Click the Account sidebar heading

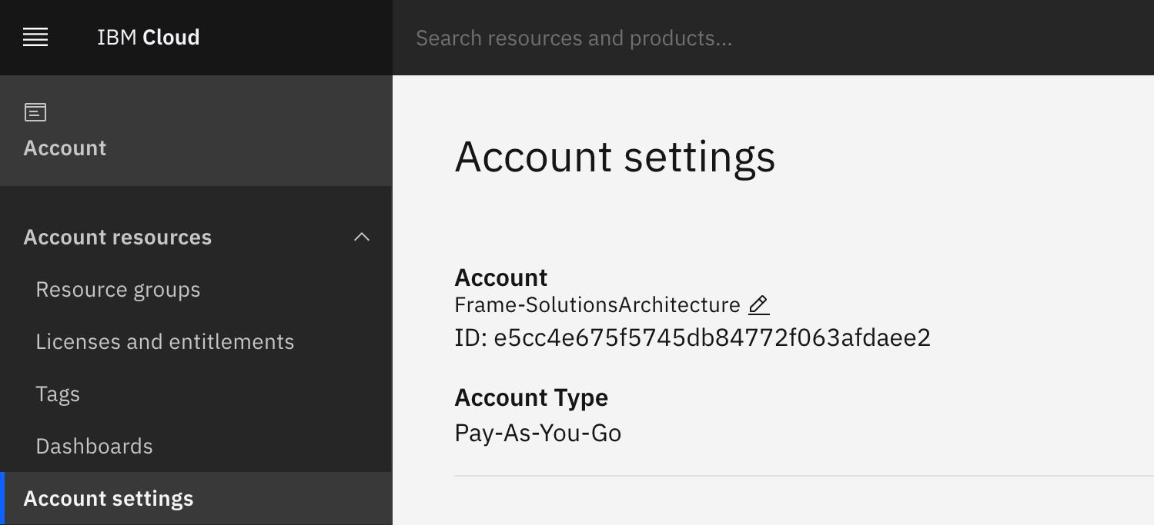click(65, 148)
